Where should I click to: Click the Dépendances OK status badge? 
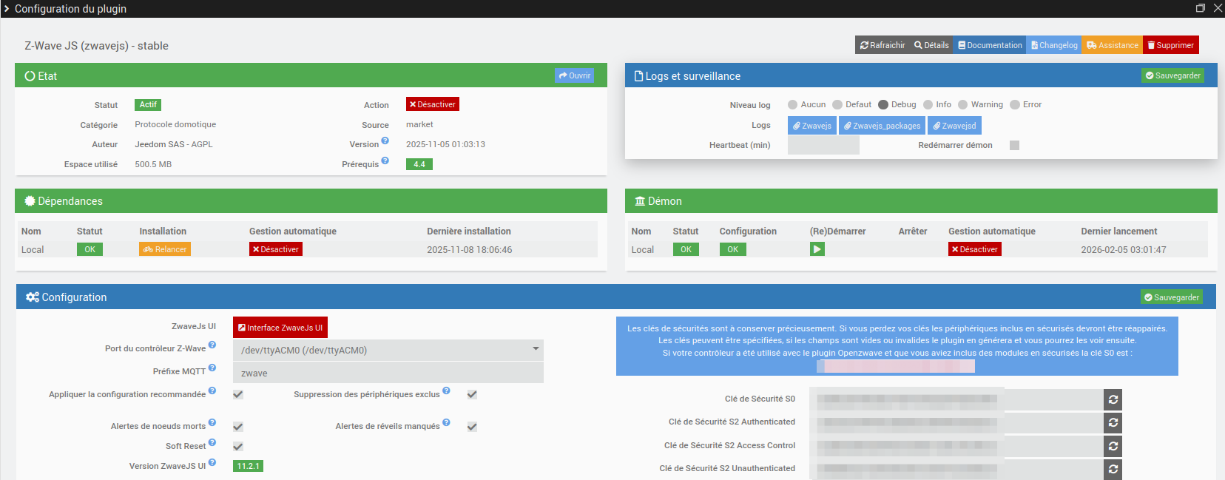click(x=90, y=249)
